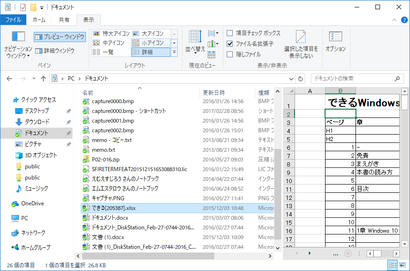Switch to the ホーム ribbon tab
The height and width of the screenshot is (271, 410).
[39, 20]
